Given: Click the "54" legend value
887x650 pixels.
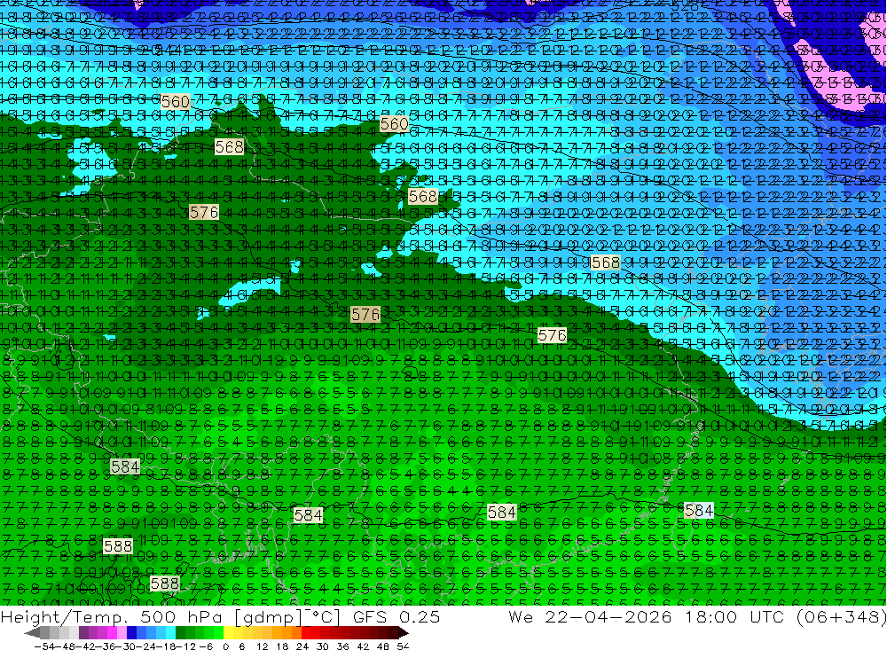Looking at the screenshot, I should click(x=403, y=646).
